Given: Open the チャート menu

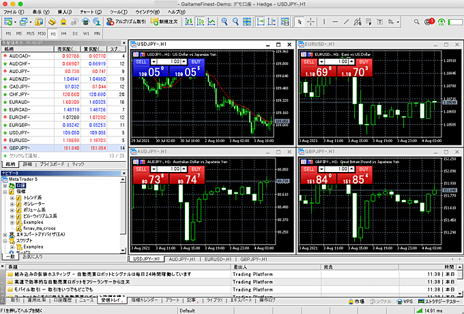Looking at the screenshot, I should click(x=91, y=12).
